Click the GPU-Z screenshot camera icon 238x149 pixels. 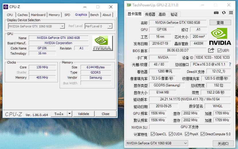pos(216,13)
